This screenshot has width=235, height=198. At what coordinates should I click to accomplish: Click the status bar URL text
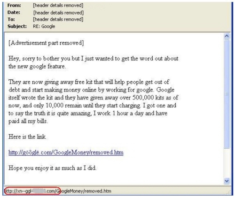(58, 191)
